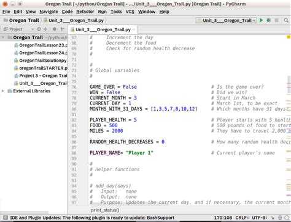Open Search Everywhere magnifier icon
The width and height of the screenshot is (291, 222).
coord(286,20)
